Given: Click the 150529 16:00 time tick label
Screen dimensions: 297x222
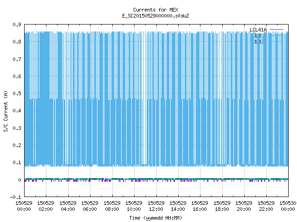Looking at the screenshot, I should pyautogui.click(x=200, y=206).
